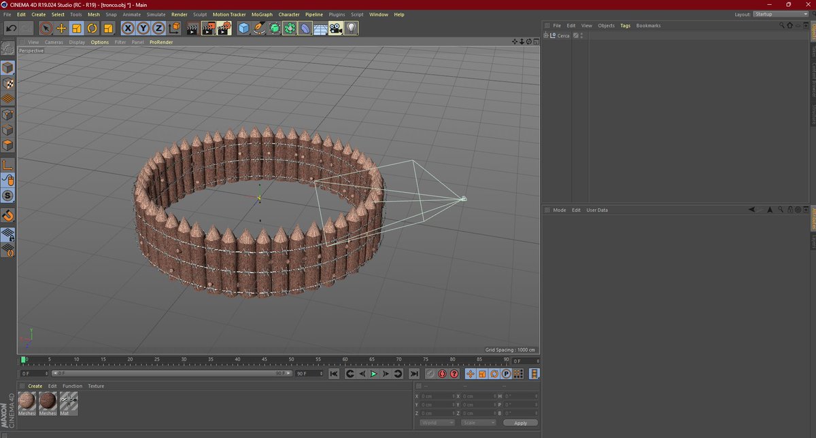Select the first Meshes material thumbnail
This screenshot has height=438, width=816.
(27, 403)
